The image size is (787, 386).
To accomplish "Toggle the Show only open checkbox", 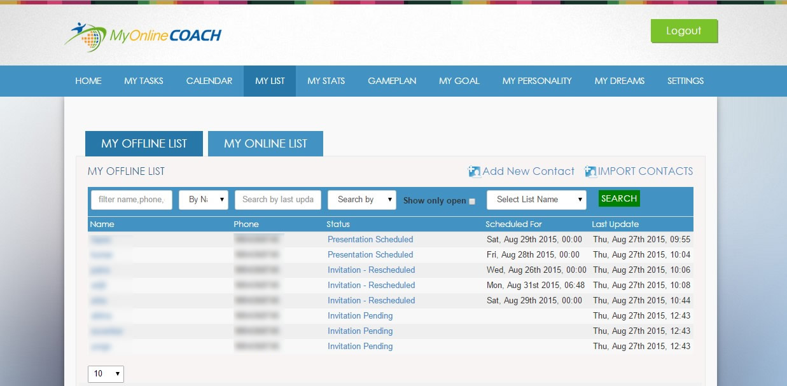I will [x=472, y=201].
